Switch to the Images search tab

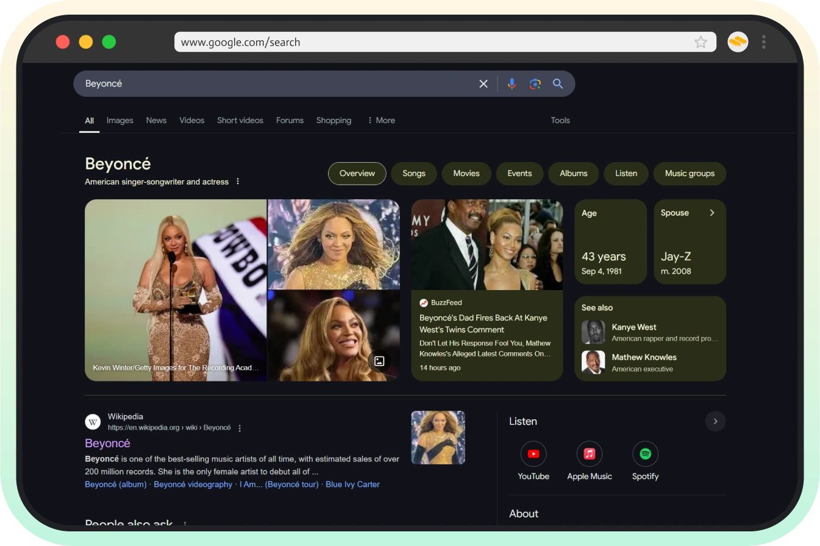point(119,120)
